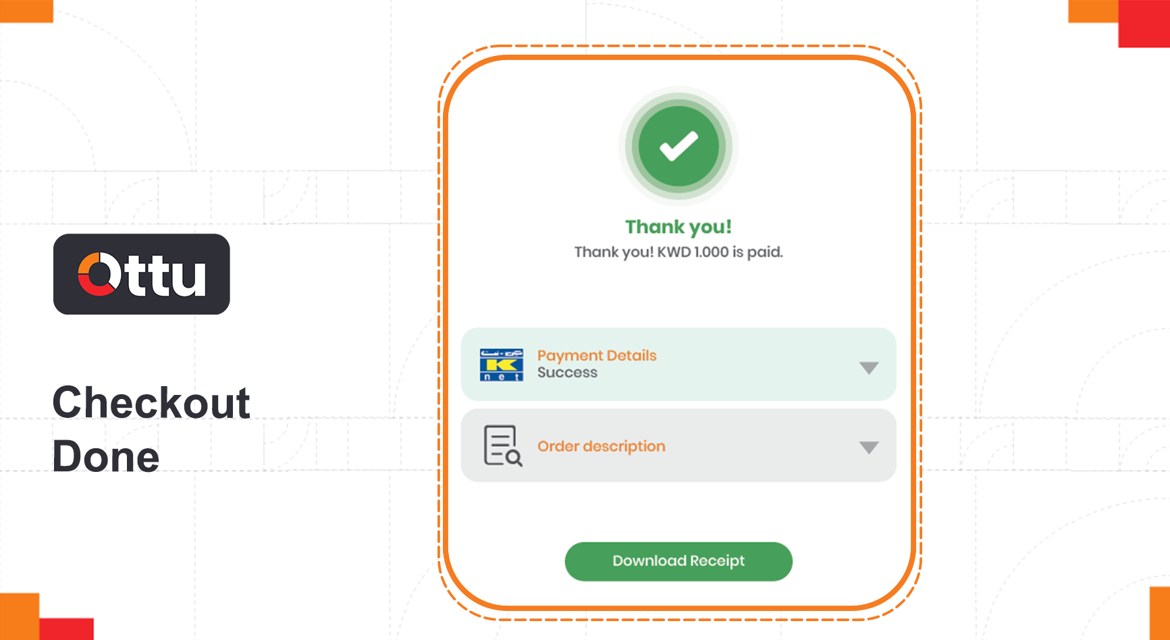Click the Payment Details label

[597, 356]
